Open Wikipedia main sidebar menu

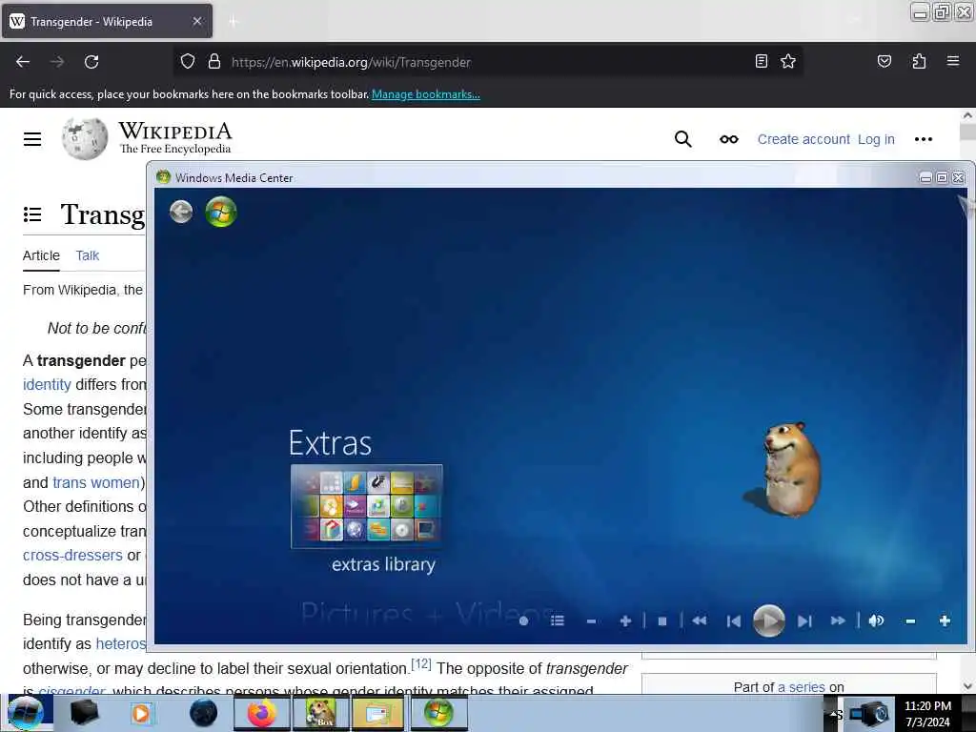coord(32,139)
